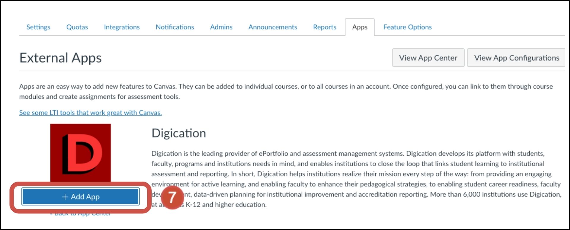Image resolution: width=570 pixels, height=230 pixels.
Task: Click the Digication app logo
Action: tap(80, 153)
